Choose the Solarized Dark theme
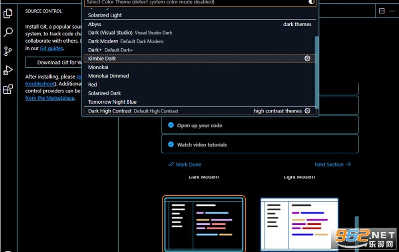This screenshot has height=252, width=399. 199,93
